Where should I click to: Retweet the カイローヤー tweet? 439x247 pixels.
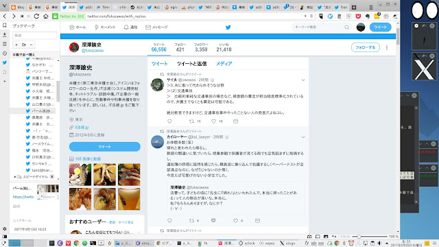click(x=192, y=221)
